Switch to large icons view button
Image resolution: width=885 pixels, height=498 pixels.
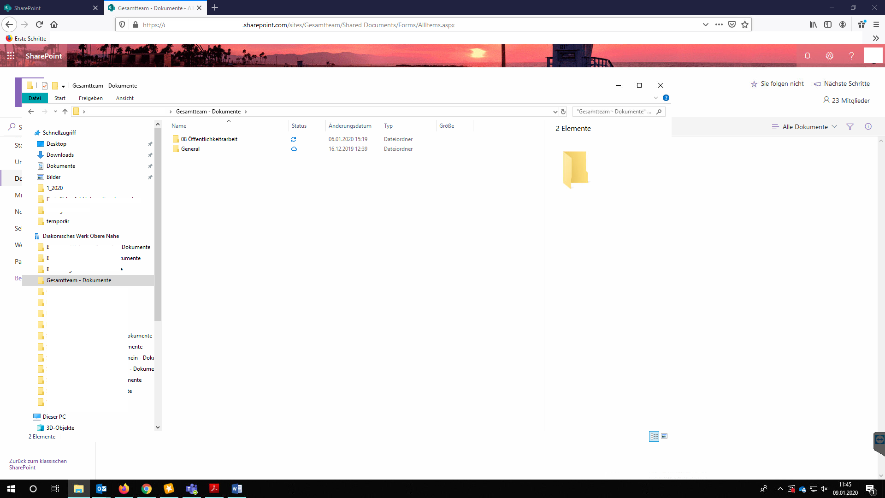pyautogui.click(x=664, y=436)
